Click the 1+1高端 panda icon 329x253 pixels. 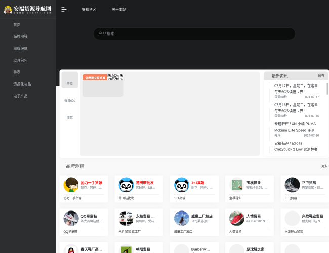[x=181, y=185]
